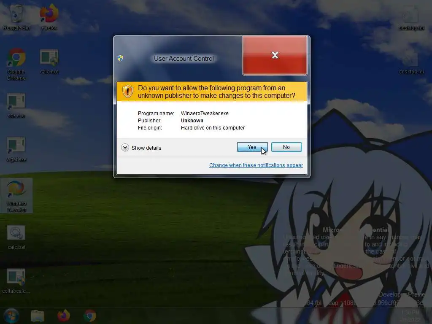Screen dimensions: 432x324
Task: Select Firefox desktop shortcut
Action: click(49, 17)
